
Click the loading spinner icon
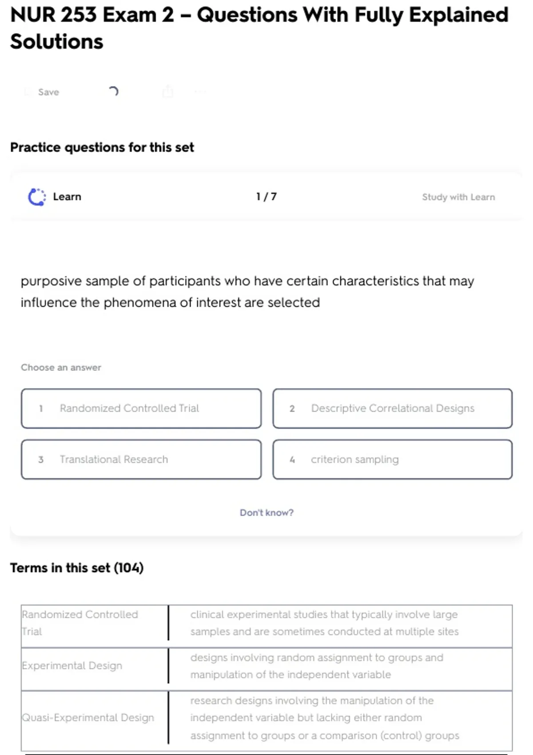tap(114, 91)
